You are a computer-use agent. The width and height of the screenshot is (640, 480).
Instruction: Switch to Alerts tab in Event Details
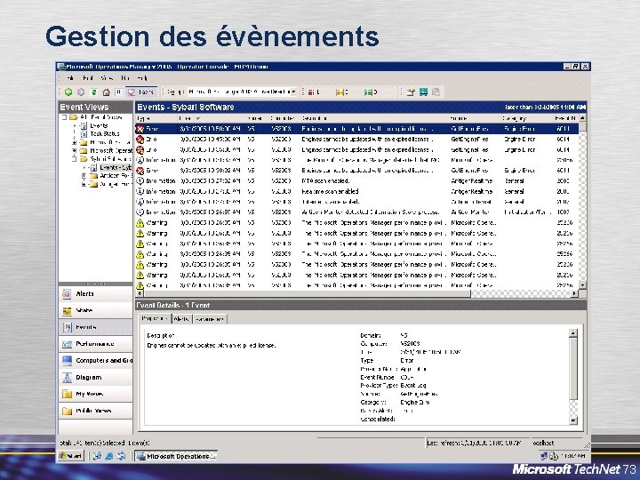tap(181, 319)
